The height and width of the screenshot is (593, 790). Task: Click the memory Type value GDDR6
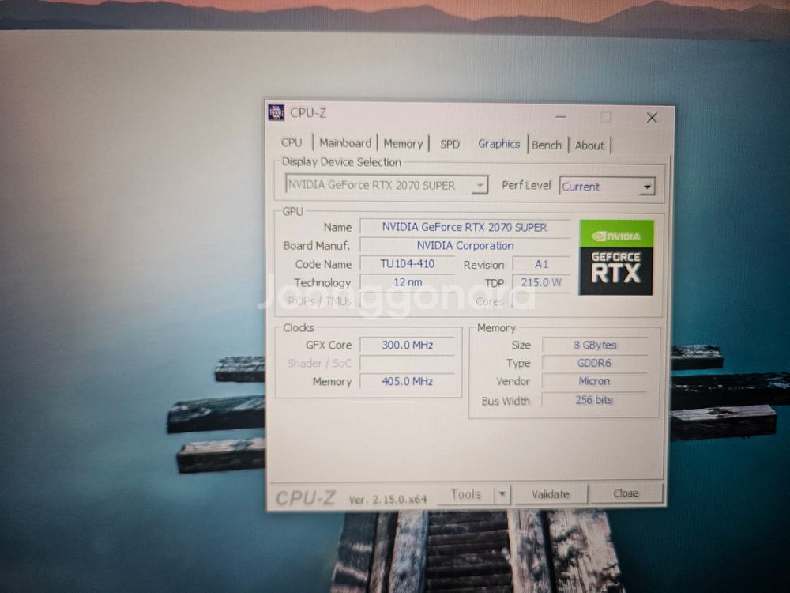(595, 364)
